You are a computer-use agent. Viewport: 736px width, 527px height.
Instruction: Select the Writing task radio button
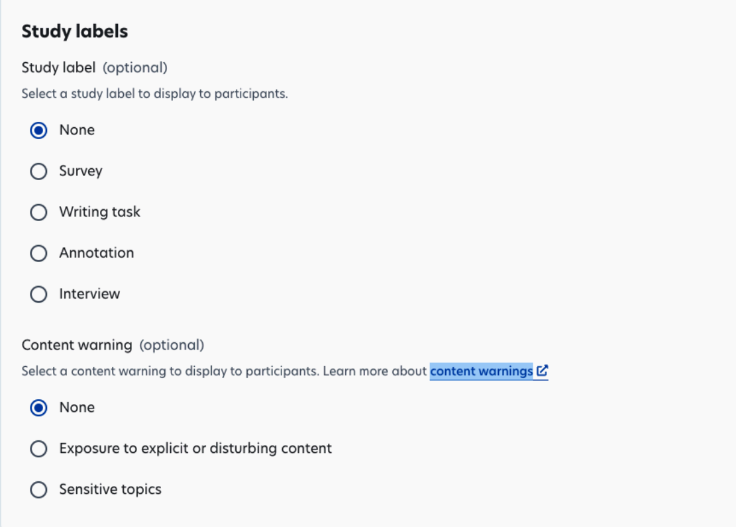pos(38,213)
